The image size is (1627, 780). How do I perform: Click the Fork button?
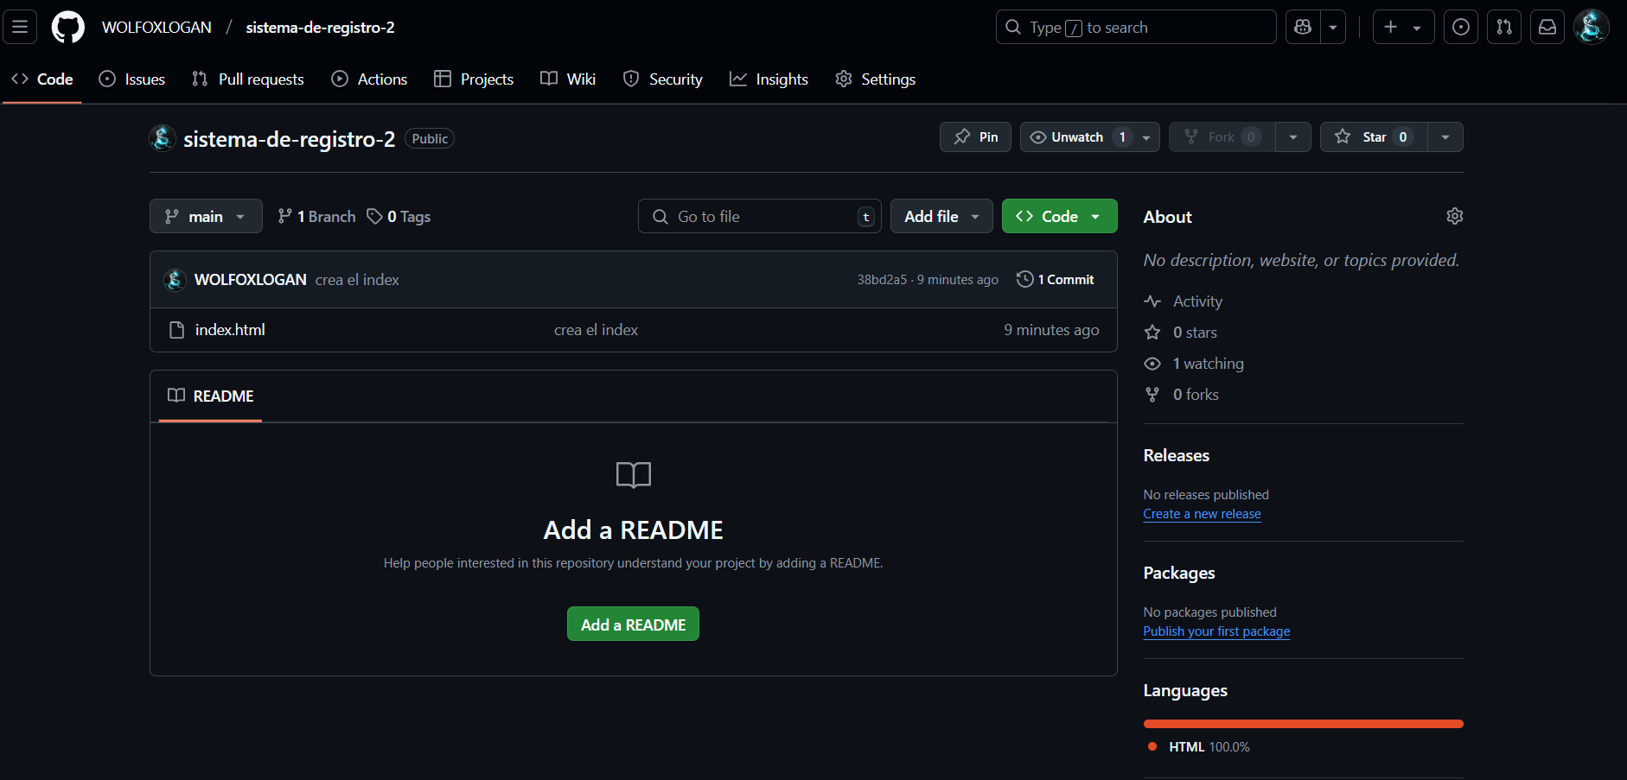pyautogui.click(x=1222, y=136)
